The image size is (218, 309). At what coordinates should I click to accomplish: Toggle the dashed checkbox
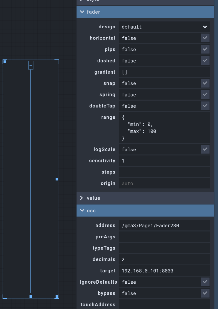pyautogui.click(x=205, y=61)
